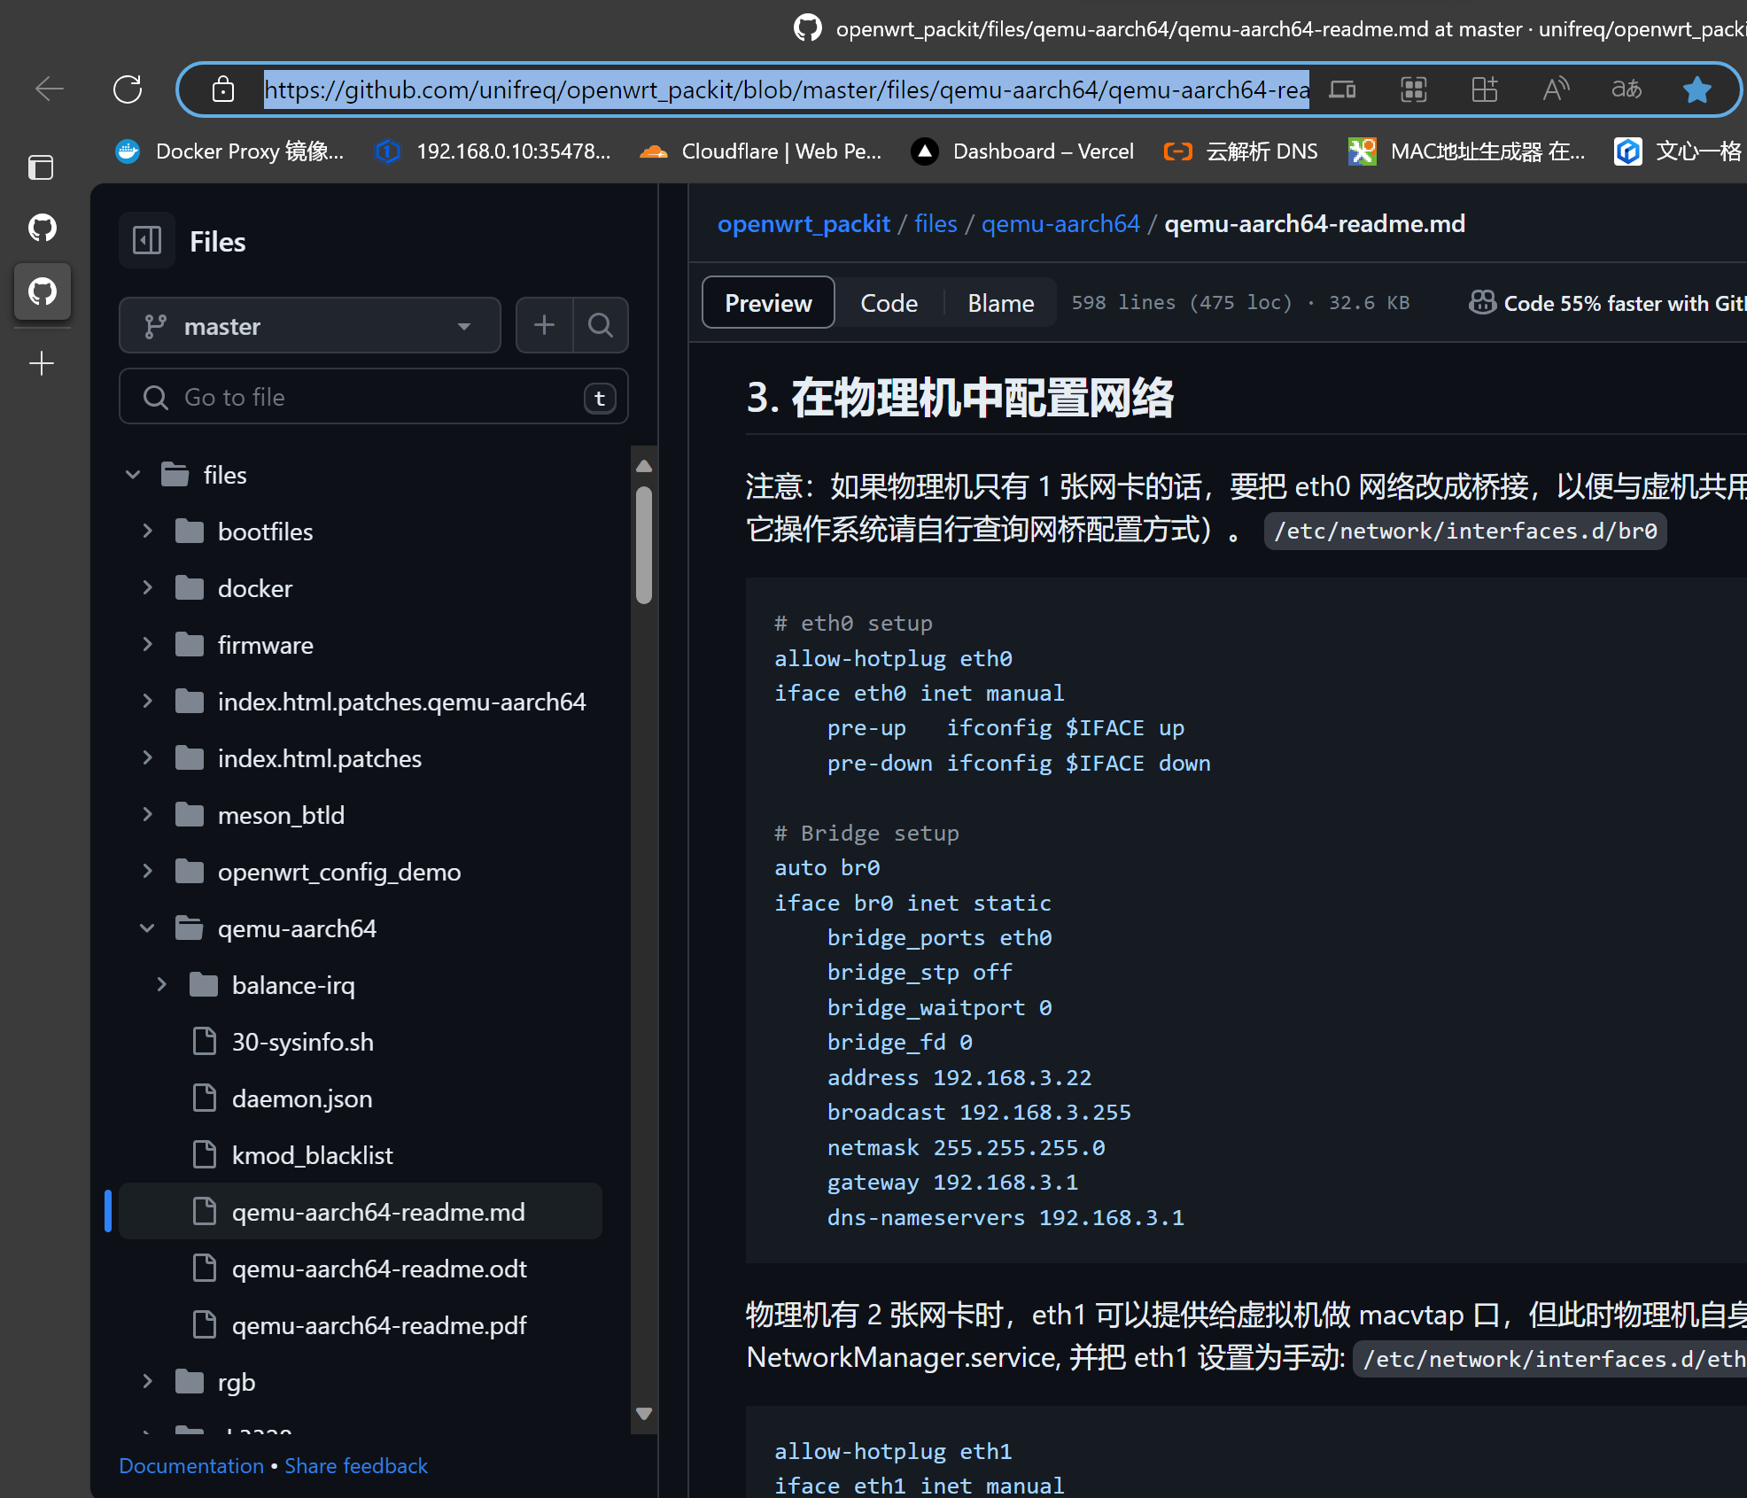Open the translate icon in the address bar
The width and height of the screenshot is (1747, 1498).
(x=1626, y=89)
